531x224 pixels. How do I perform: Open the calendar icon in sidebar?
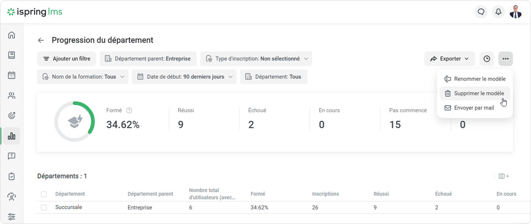click(x=12, y=76)
